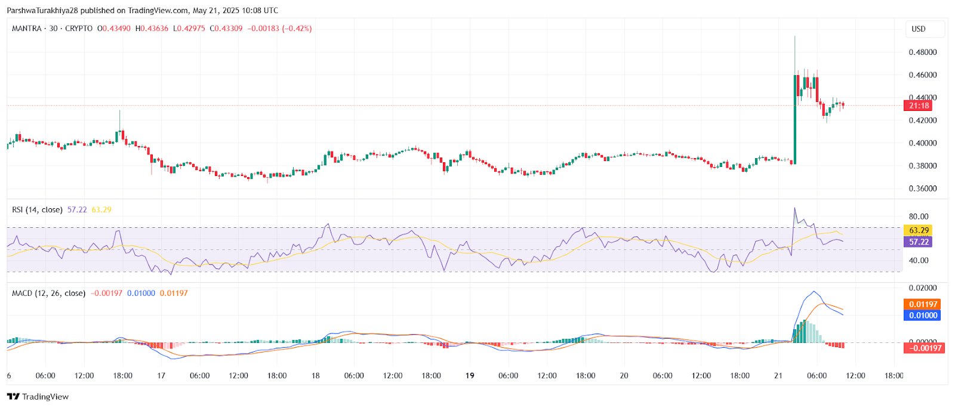Click the red 21:18 countdown price label

coord(919,106)
